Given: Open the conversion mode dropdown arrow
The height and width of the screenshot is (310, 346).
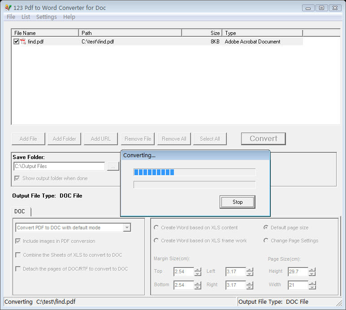Looking at the screenshot, I should click(x=127, y=228).
